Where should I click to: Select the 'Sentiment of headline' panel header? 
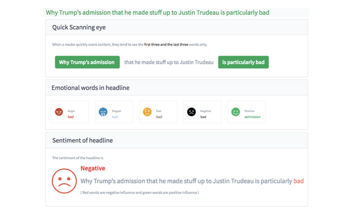(x=82, y=140)
